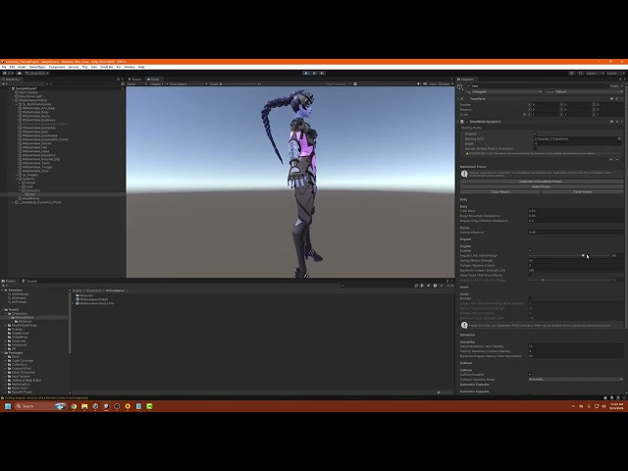Open the Transform component presets icon
The height and width of the screenshot is (471, 628).
(617, 98)
